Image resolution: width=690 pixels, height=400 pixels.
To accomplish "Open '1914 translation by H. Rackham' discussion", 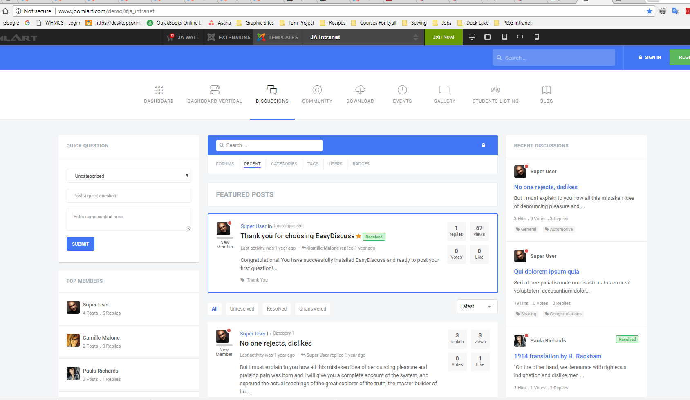I will pos(558,356).
